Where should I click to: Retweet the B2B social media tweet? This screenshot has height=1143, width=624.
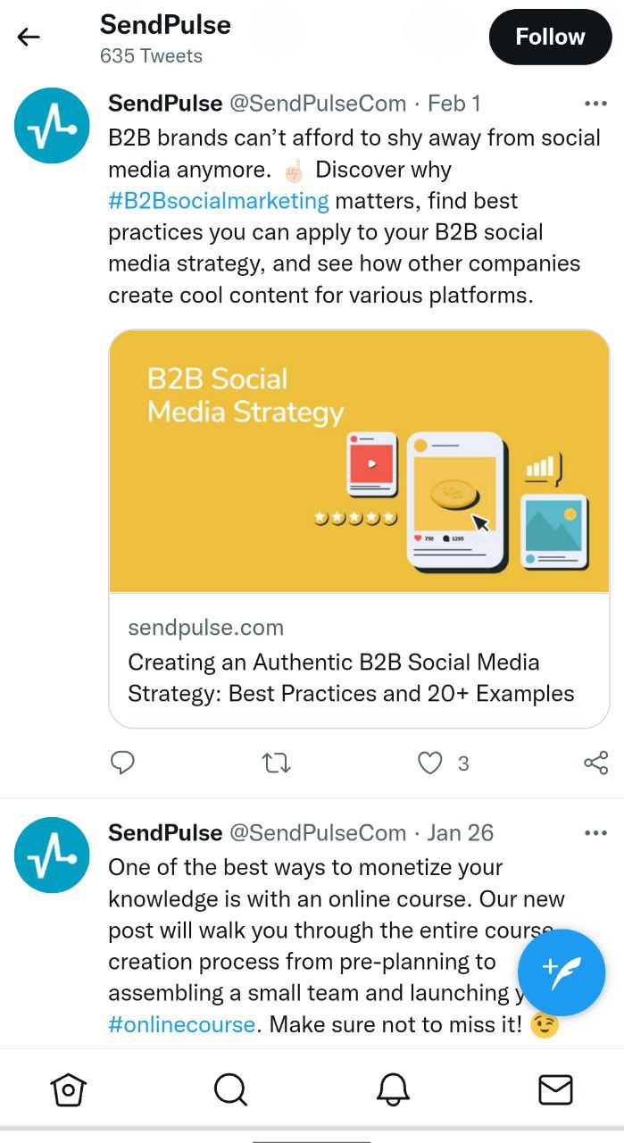pos(276,763)
